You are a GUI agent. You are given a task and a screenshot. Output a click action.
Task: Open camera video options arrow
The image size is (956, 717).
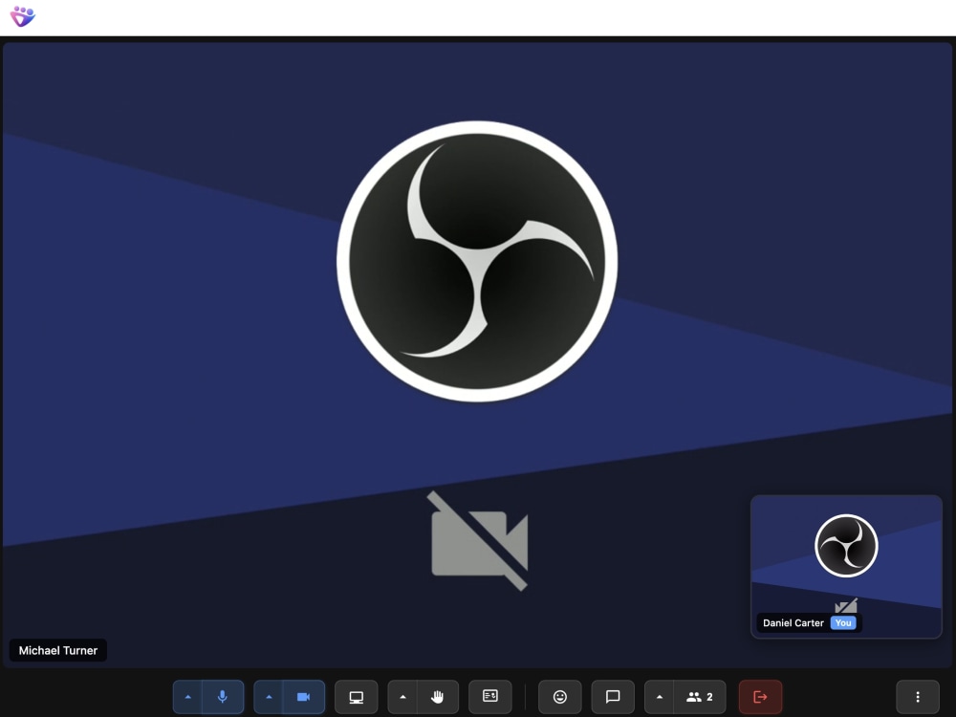click(x=269, y=696)
